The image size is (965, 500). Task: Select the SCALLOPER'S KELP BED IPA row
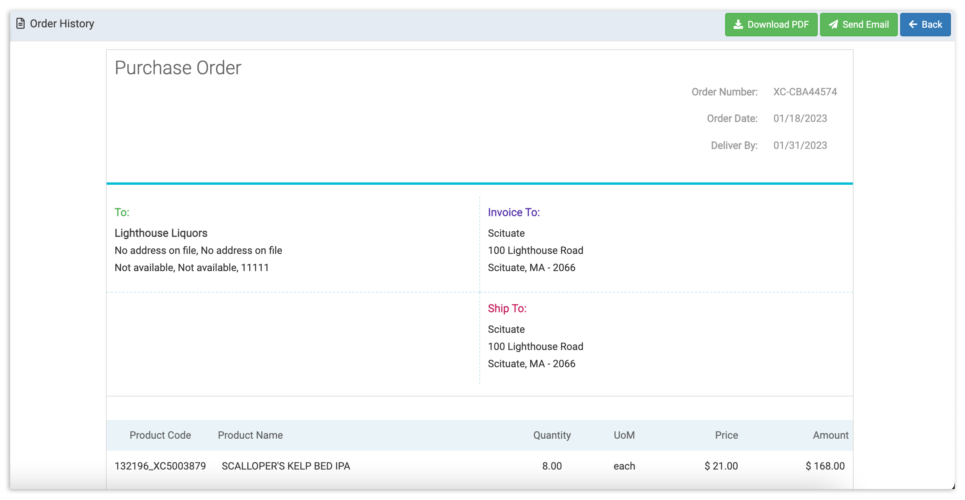[286, 466]
